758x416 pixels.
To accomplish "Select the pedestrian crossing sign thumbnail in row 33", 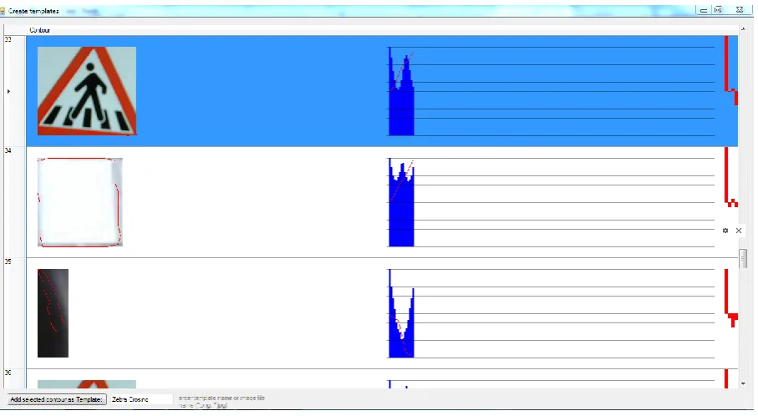I will point(87,91).
